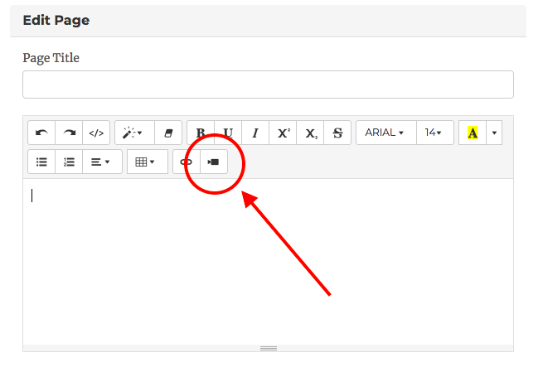Viewport: 543px width, 372px height.
Task: Open the font size 14 dropdown
Action: coord(434,133)
